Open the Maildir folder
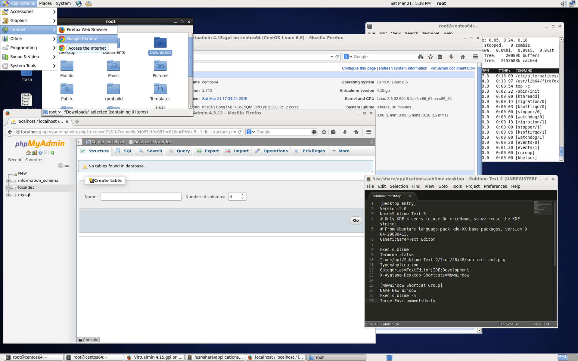Viewport: 578px width, 361px height. pyautogui.click(x=67, y=69)
